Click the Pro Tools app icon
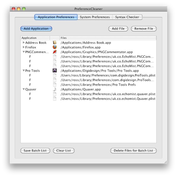177x177 pixels. 55,71
